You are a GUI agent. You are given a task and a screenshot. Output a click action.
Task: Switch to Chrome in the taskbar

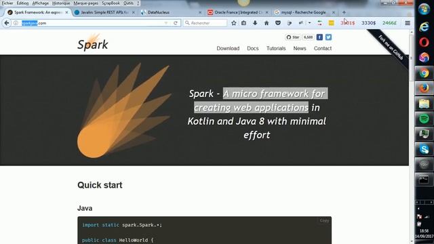(424, 73)
